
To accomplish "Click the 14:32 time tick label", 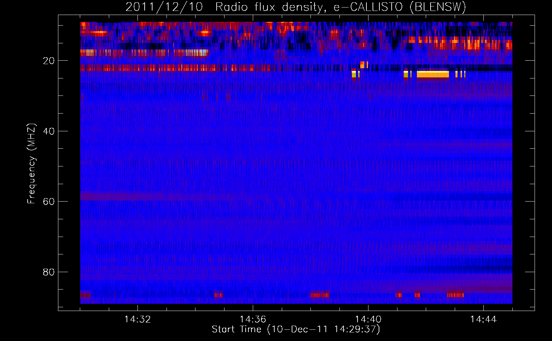I will click(x=137, y=320).
